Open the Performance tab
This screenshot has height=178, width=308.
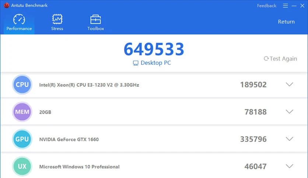click(x=19, y=22)
